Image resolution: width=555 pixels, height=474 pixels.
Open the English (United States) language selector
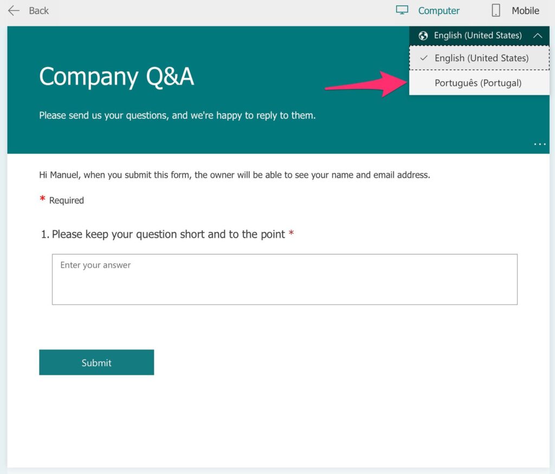click(x=479, y=35)
